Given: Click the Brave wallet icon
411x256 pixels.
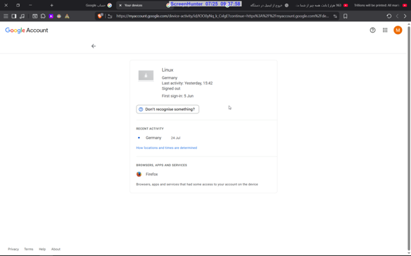Looking at the screenshot, I should point(35,16).
